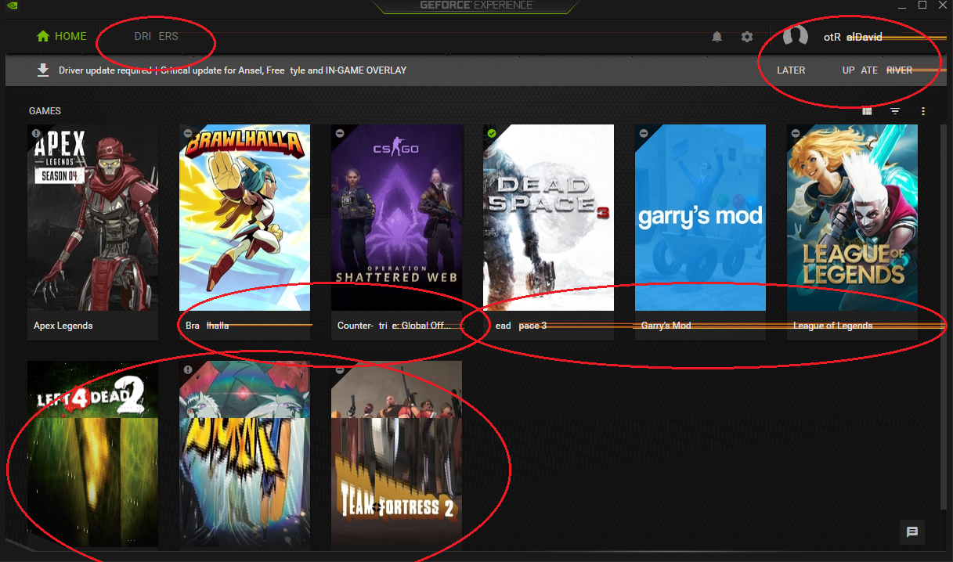
Task: Click the UPDATE DRIVER button
Action: coord(877,70)
